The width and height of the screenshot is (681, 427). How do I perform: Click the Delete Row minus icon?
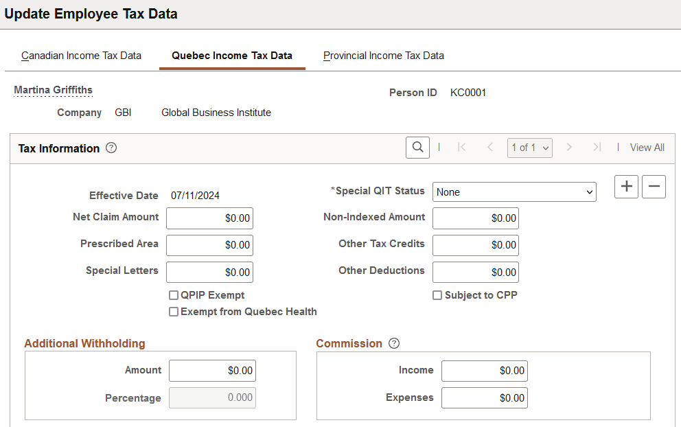(x=653, y=186)
